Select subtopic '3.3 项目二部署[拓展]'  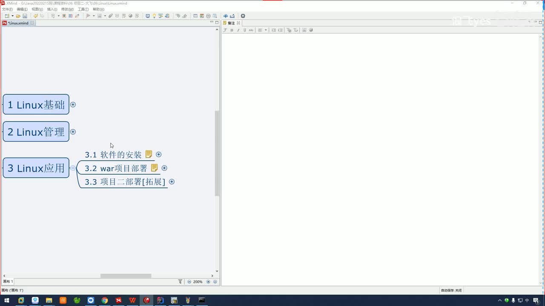click(125, 182)
